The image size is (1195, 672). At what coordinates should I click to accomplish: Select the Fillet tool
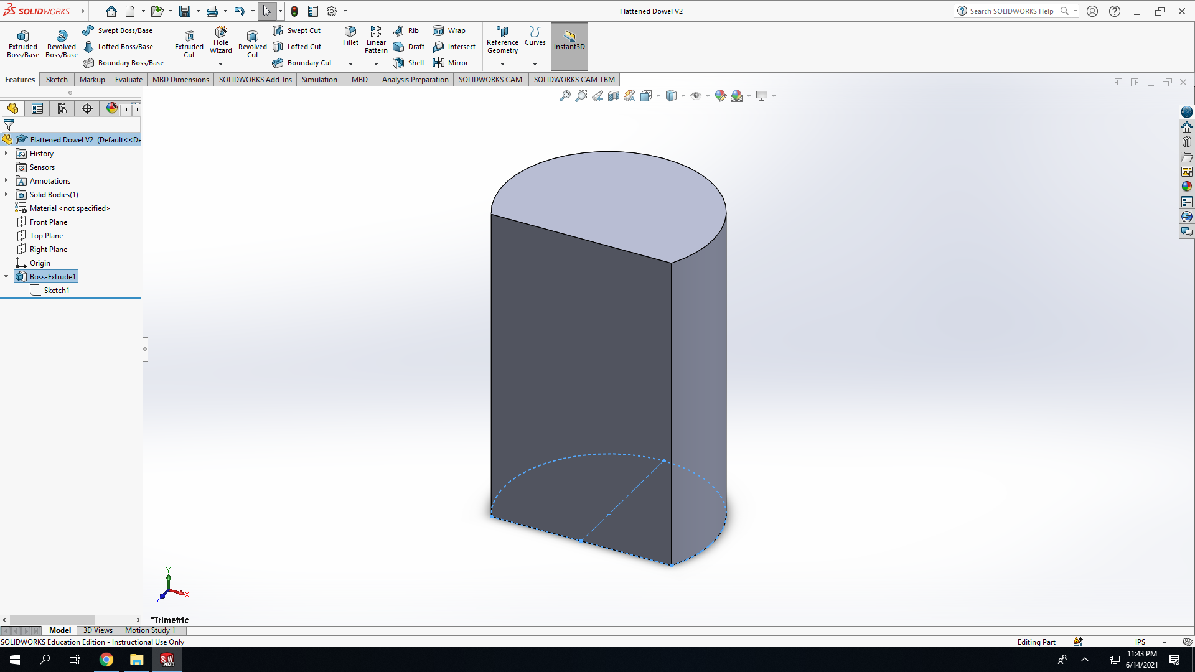point(350,36)
